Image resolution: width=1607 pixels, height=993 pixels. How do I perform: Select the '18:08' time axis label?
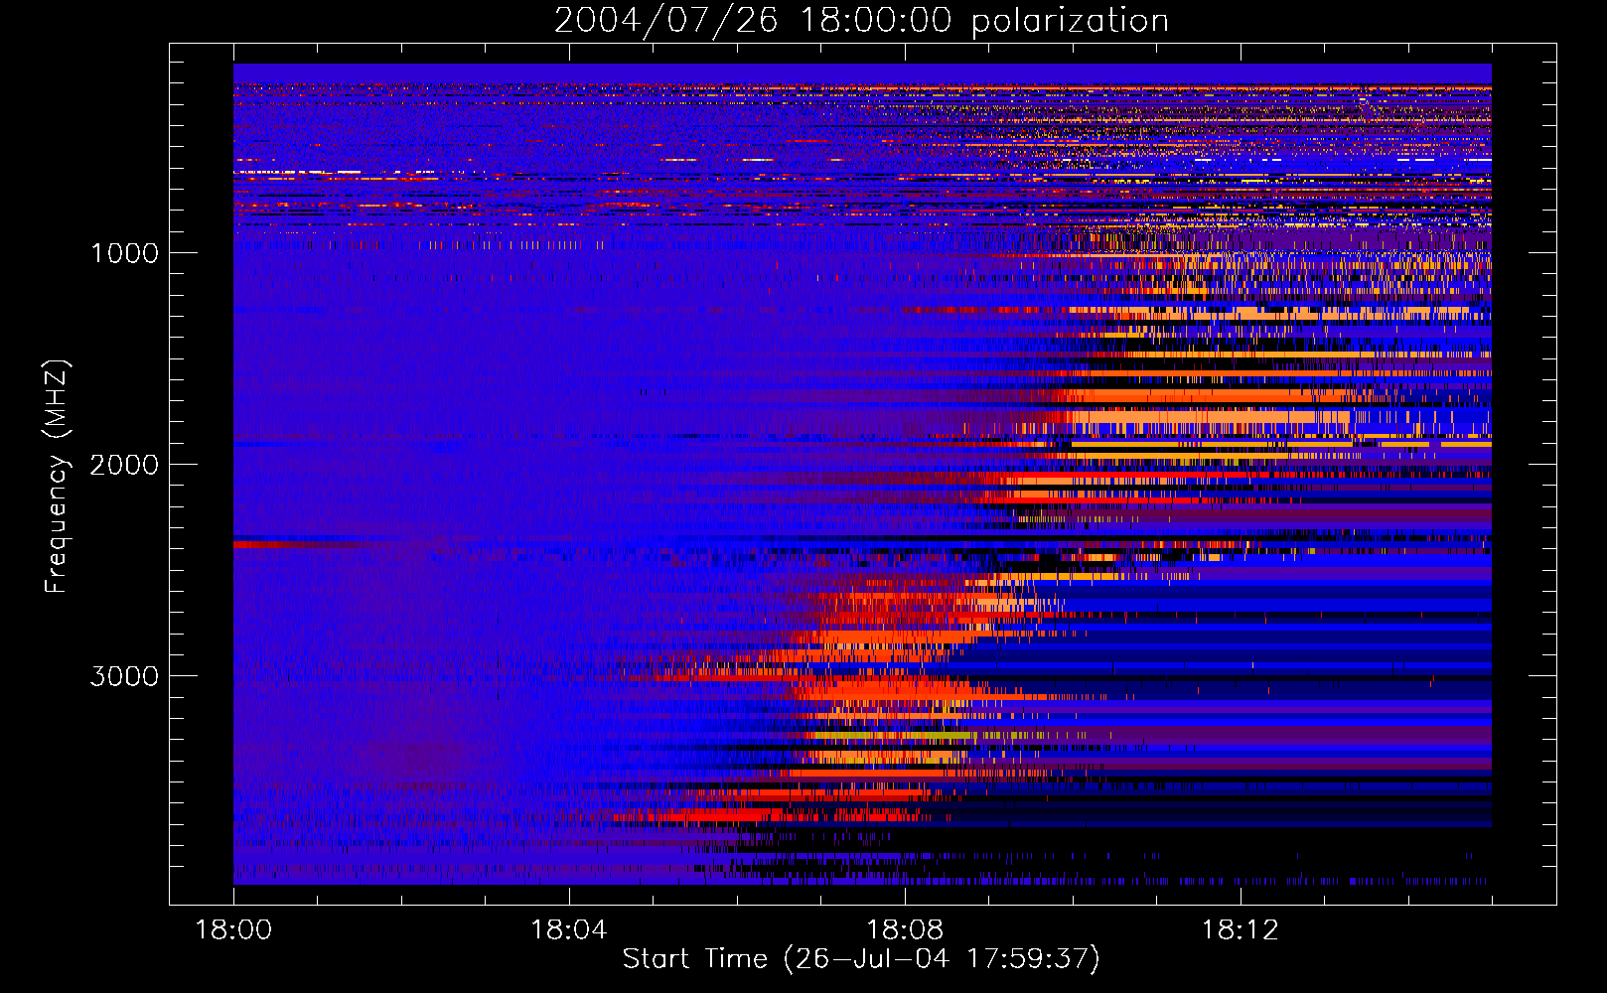(905, 930)
